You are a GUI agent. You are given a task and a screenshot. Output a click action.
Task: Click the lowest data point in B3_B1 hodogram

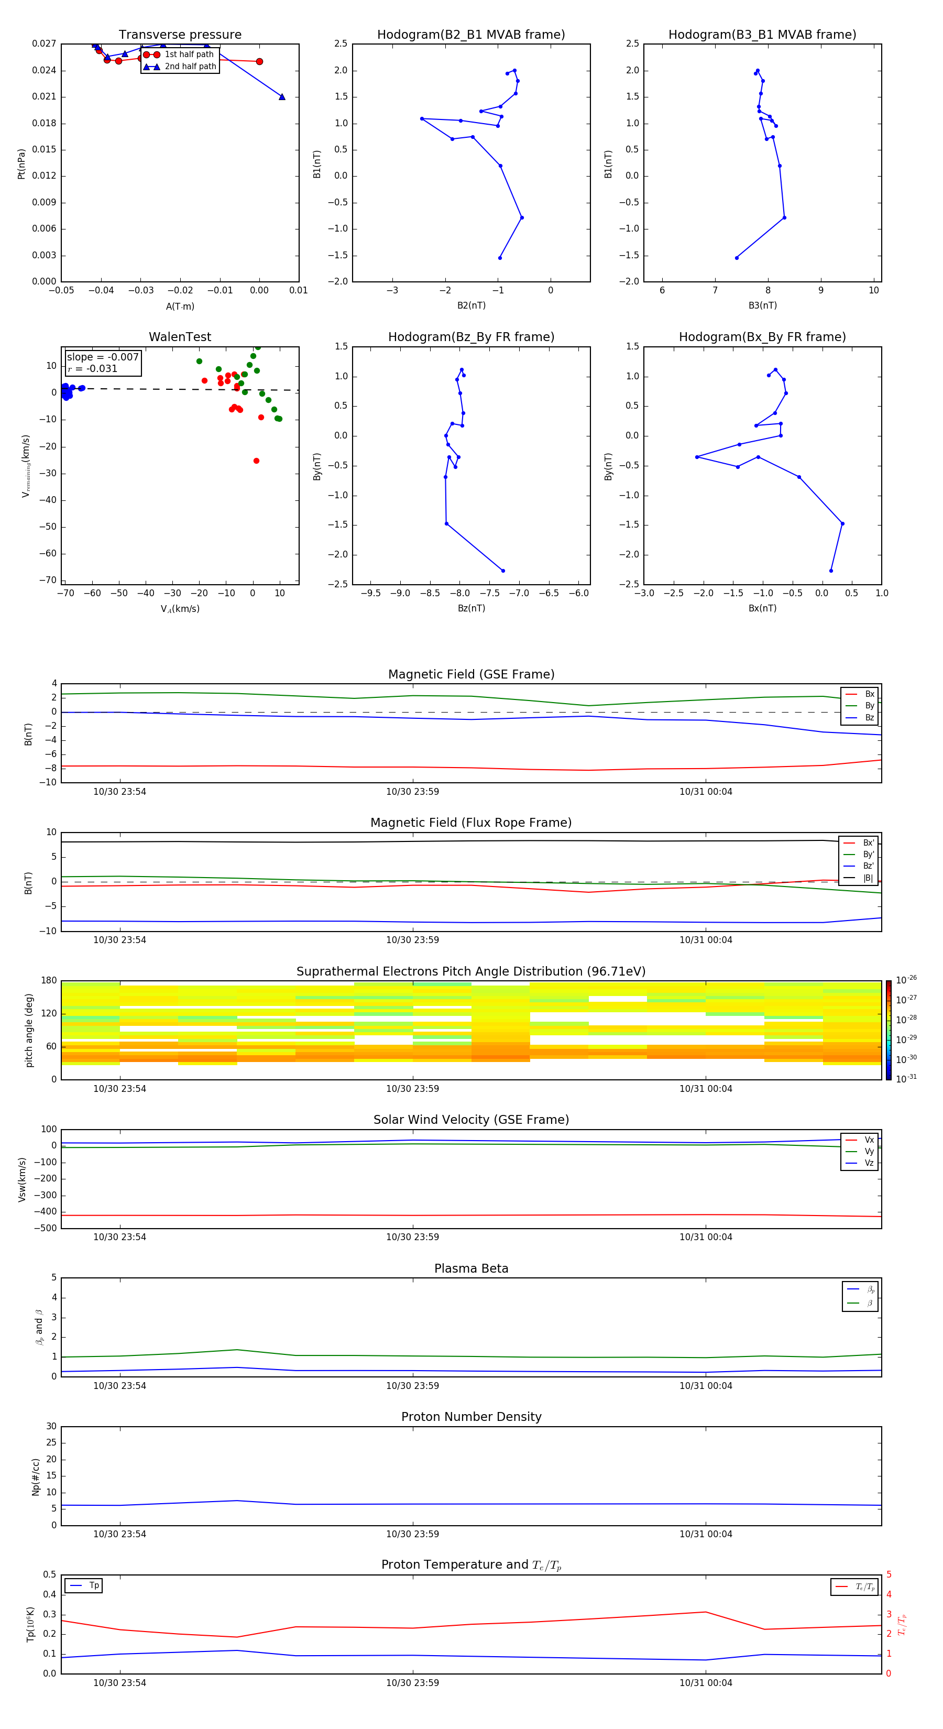[736, 258]
